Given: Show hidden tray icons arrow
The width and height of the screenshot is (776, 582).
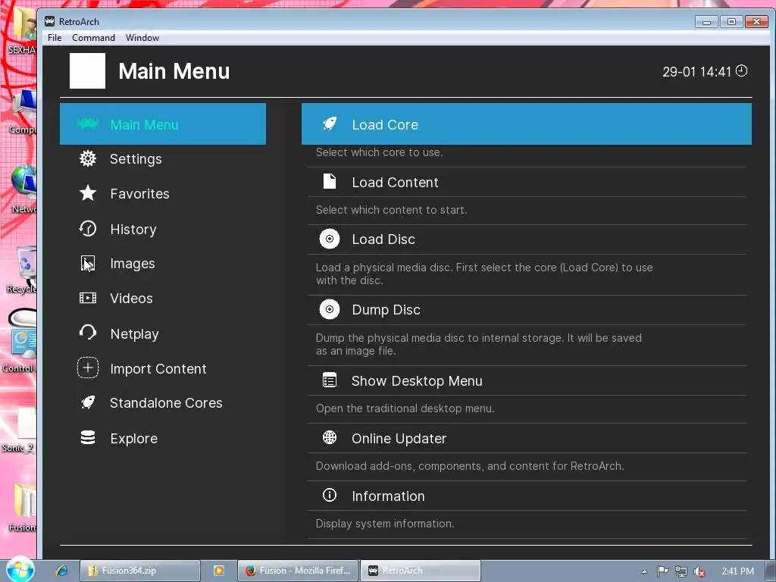Looking at the screenshot, I should click(644, 571).
